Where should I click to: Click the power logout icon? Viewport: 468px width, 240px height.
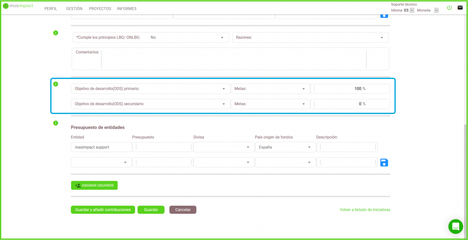tap(449, 8)
